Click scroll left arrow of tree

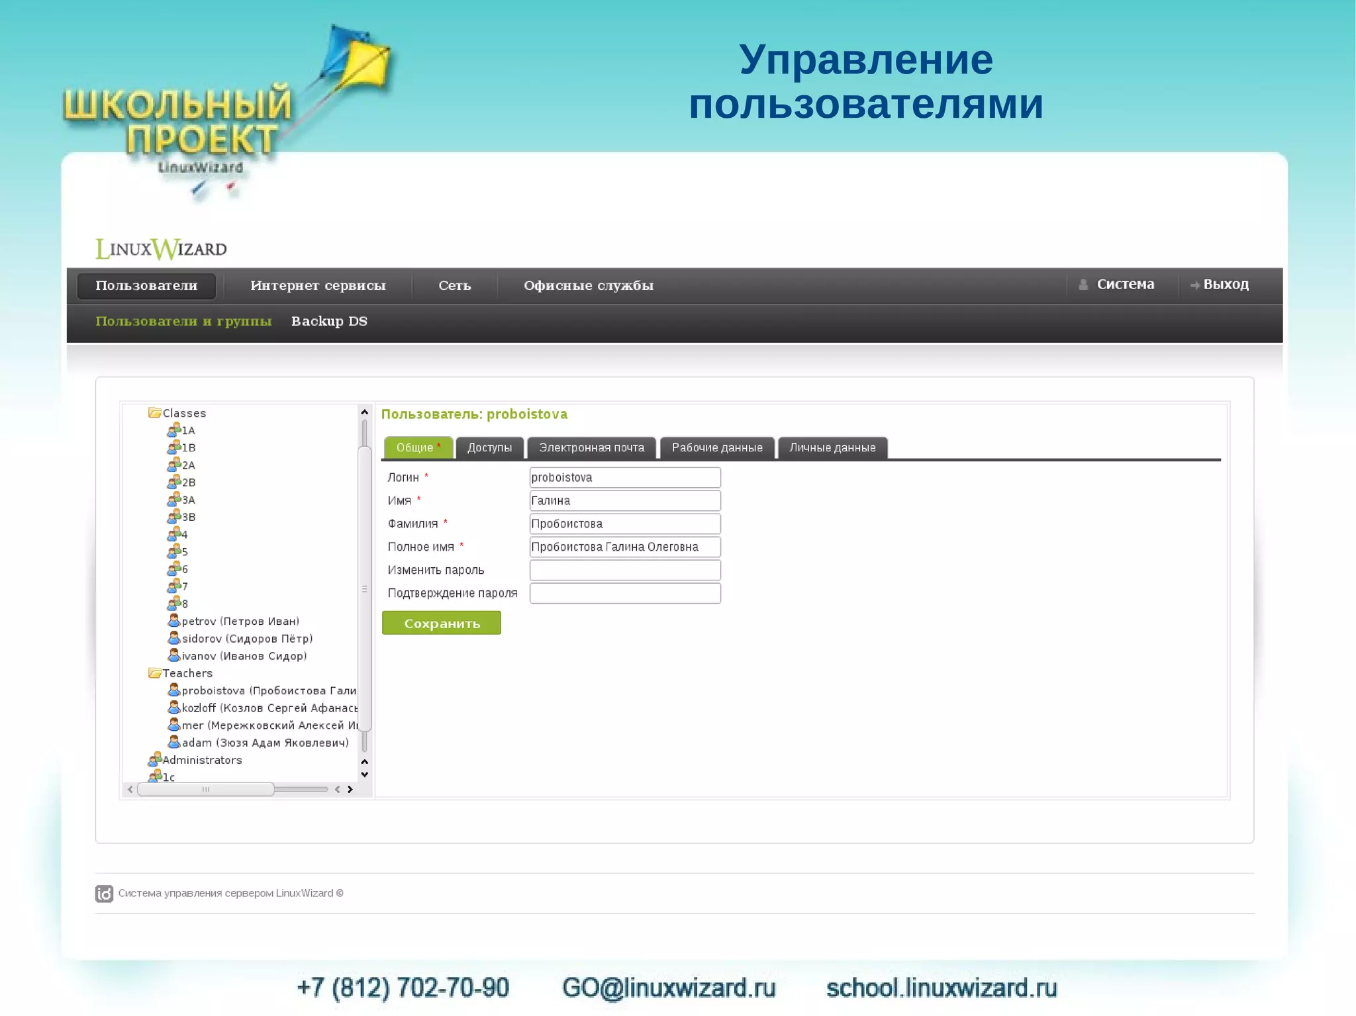coord(130,789)
